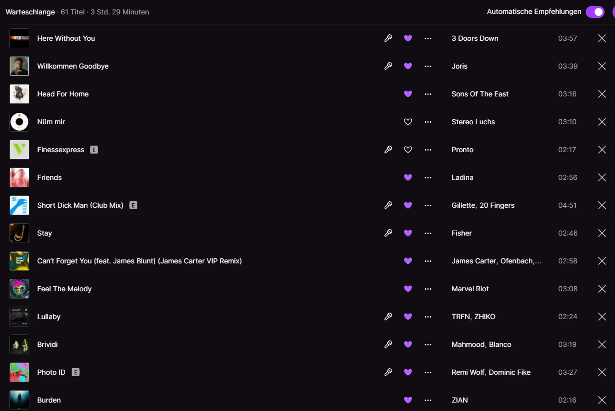Like the song Nüm mir
The height and width of the screenshot is (411, 615).
(x=408, y=122)
